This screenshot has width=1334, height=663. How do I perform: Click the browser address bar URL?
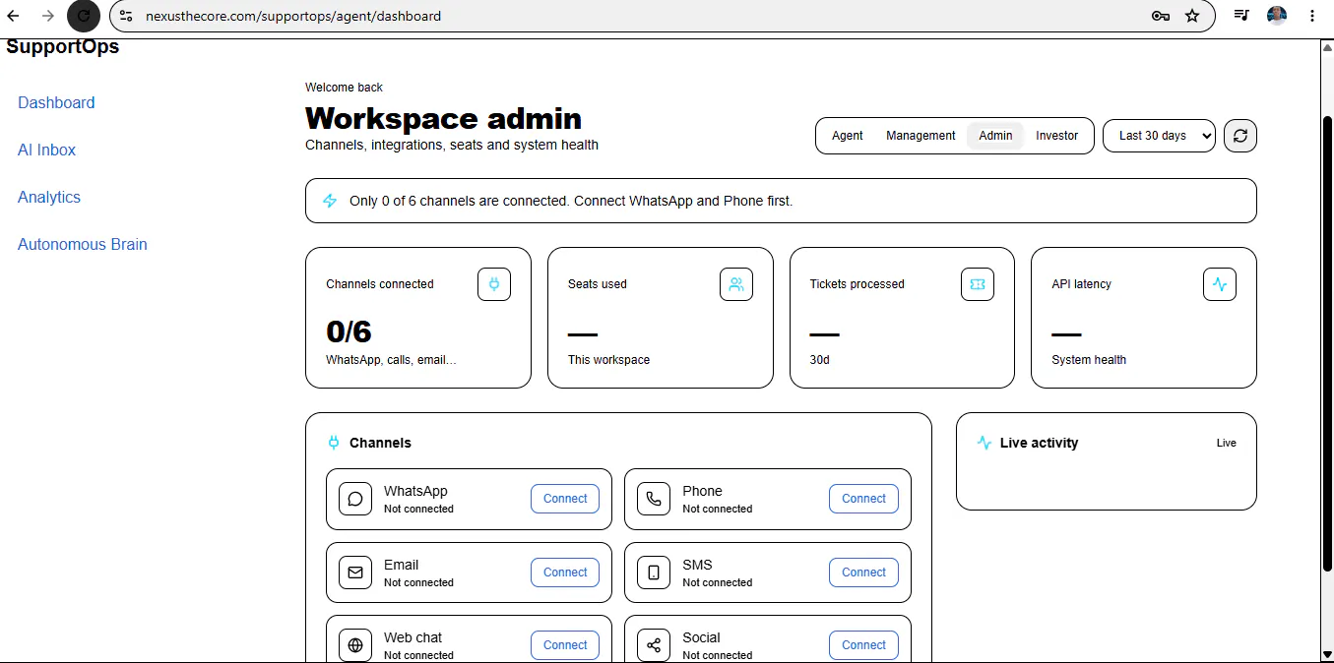[293, 16]
